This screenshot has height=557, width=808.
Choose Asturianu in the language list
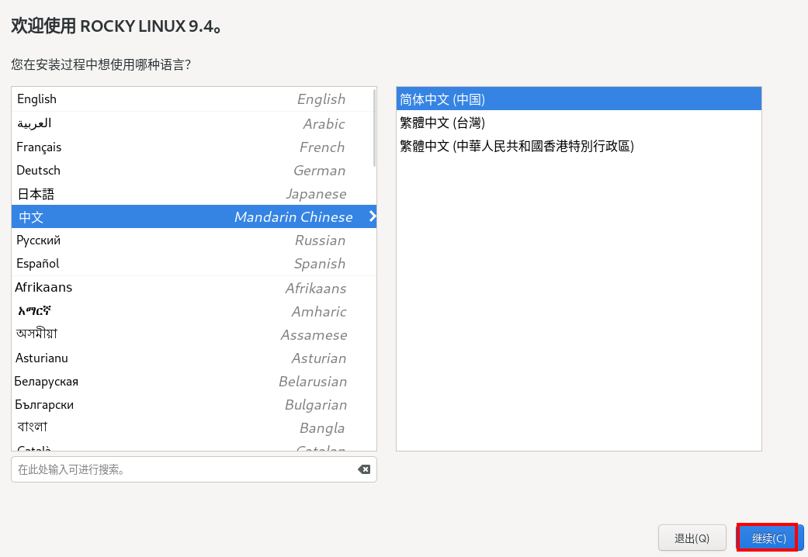tap(192, 358)
